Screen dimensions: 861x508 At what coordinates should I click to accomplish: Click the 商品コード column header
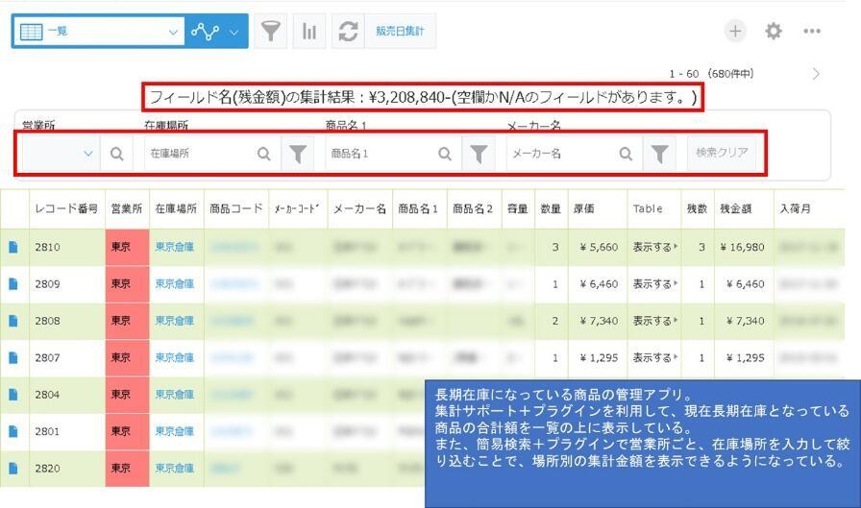pos(236,208)
